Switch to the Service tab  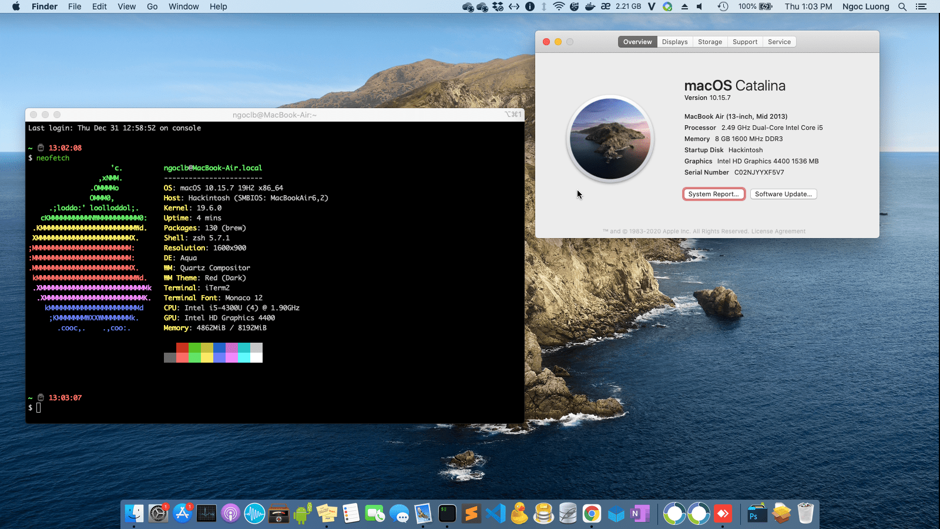click(x=779, y=42)
